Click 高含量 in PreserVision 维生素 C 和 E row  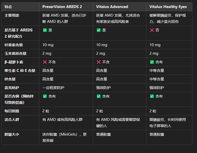48,71
